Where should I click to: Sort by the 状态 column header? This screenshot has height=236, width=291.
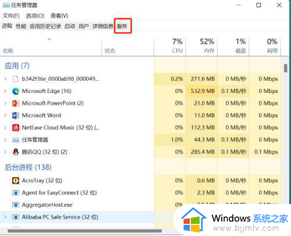127,47
